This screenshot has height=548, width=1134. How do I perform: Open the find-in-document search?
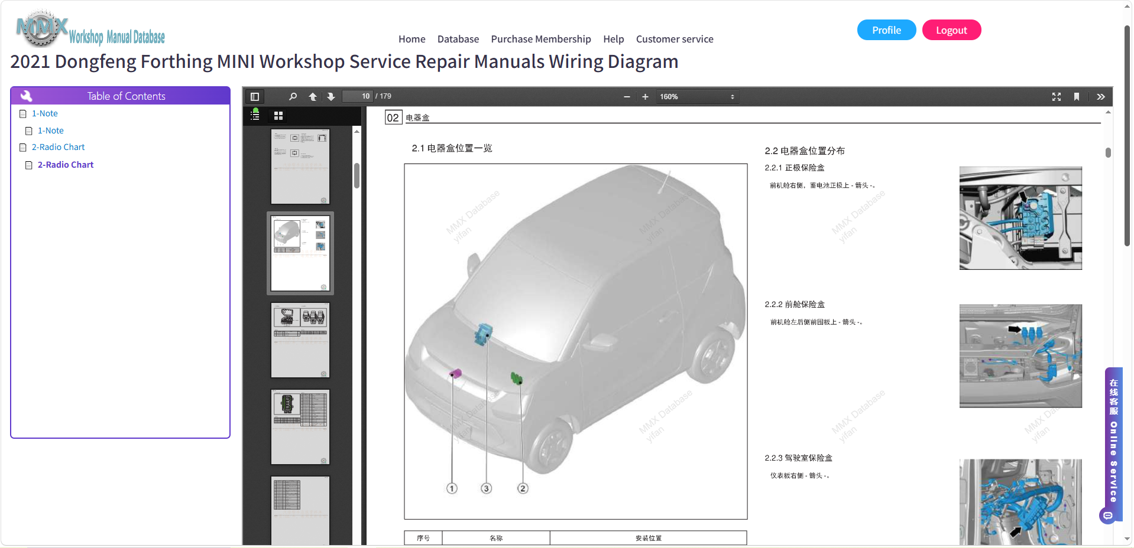pyautogui.click(x=293, y=96)
